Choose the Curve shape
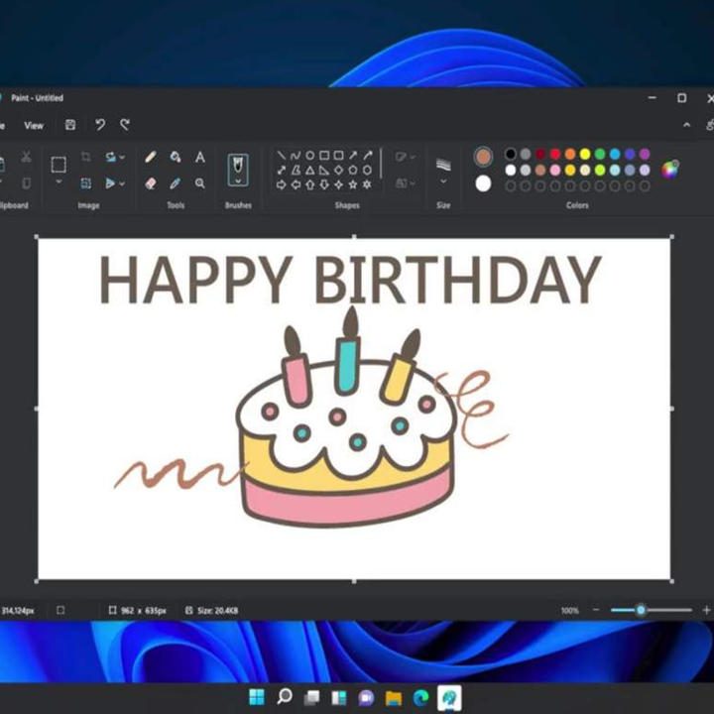The width and height of the screenshot is (714, 714). tap(296, 156)
